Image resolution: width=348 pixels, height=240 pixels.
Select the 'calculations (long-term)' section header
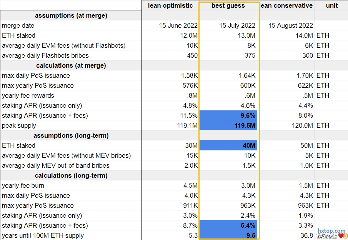(x=71, y=175)
